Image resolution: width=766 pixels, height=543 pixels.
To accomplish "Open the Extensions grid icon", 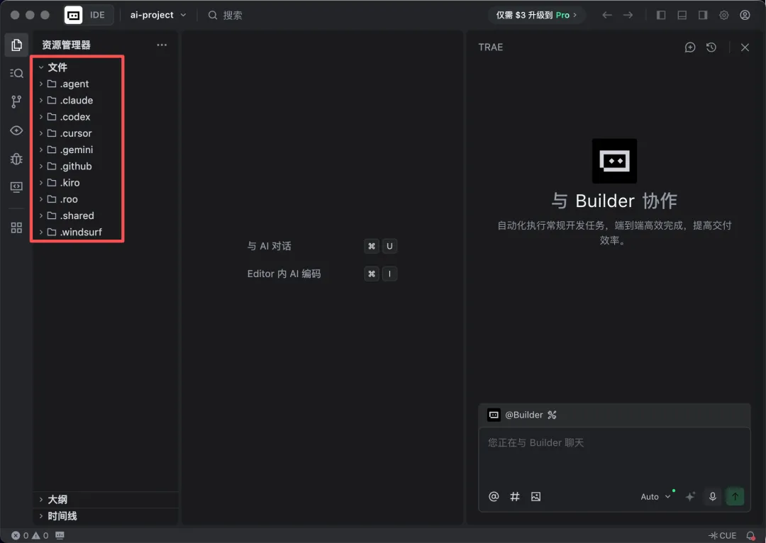I will (16, 228).
